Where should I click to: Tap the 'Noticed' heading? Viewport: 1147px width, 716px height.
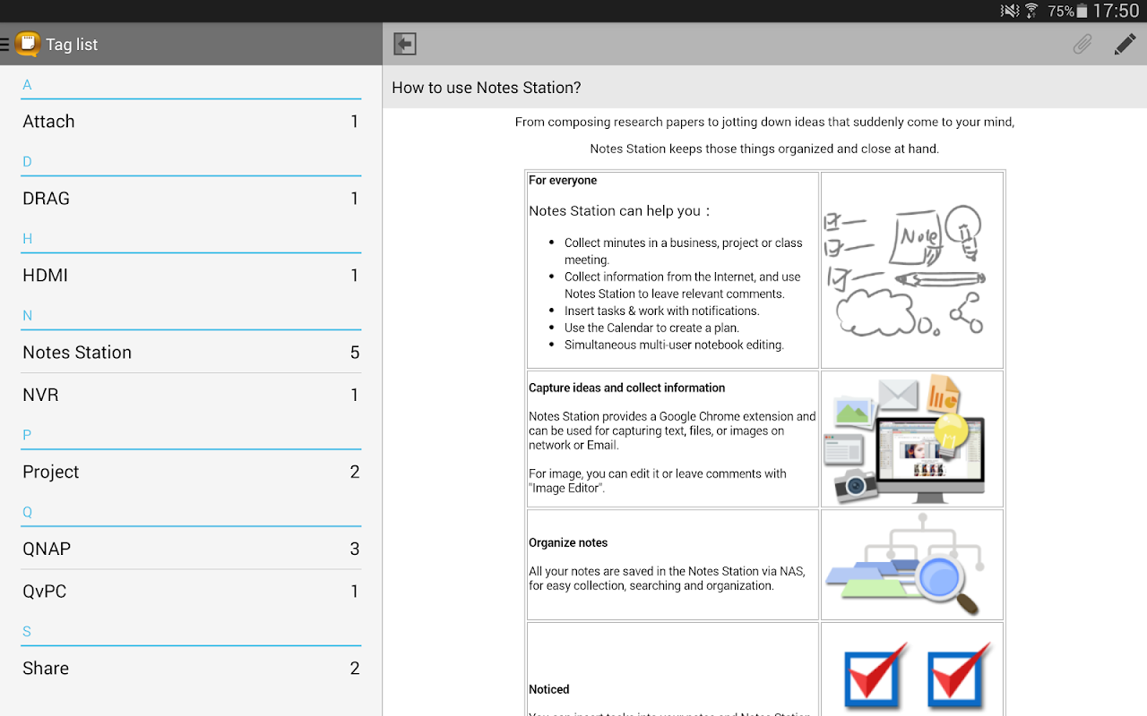(x=549, y=690)
